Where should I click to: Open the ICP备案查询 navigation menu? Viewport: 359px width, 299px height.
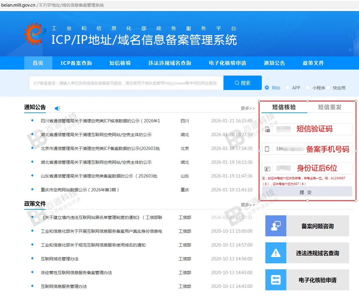76,63
